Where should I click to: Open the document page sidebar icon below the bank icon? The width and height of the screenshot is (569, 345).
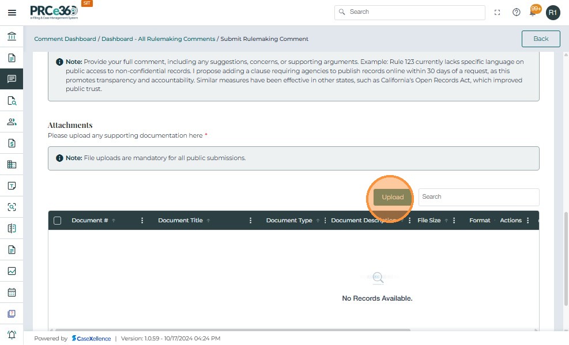[x=12, y=58]
